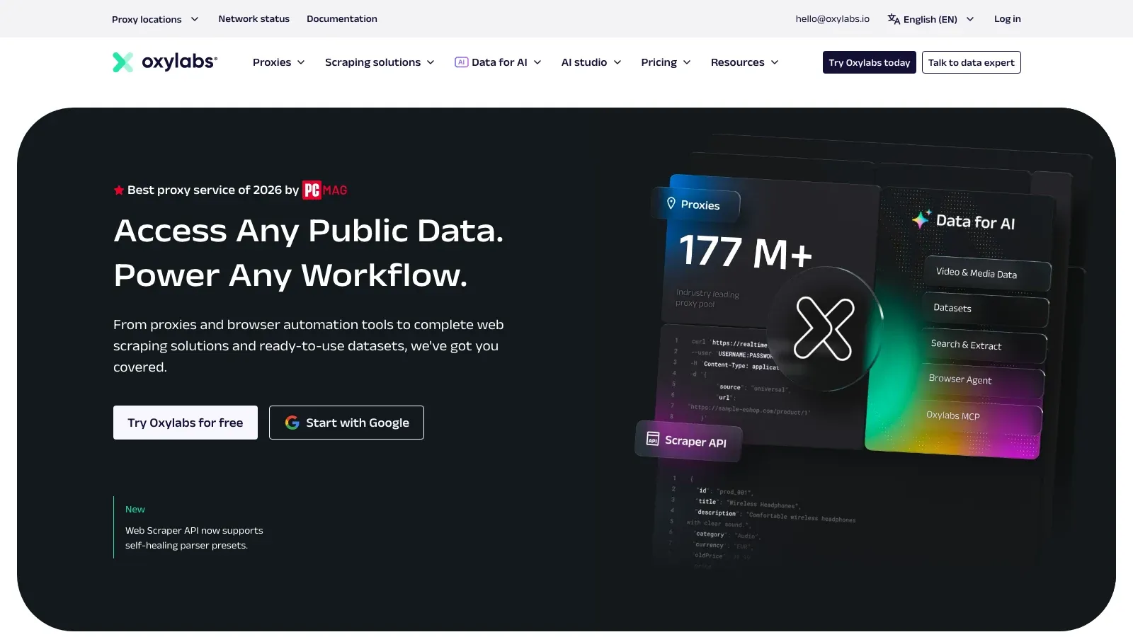This screenshot has width=1133, height=637.
Task: Click the Oxylabs X logo icon
Action: pos(123,62)
